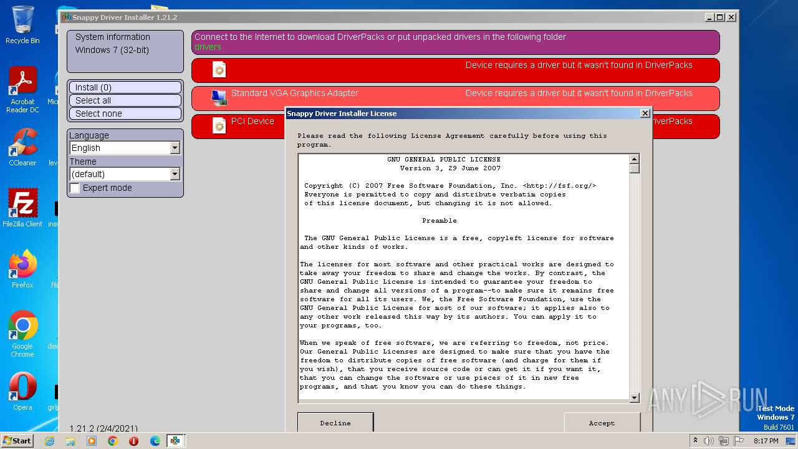The image size is (798, 449).
Task: Click Standard VGA Graphics Adapter monitor icon
Action: 219,97
